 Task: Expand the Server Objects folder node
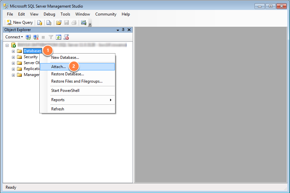(13, 63)
